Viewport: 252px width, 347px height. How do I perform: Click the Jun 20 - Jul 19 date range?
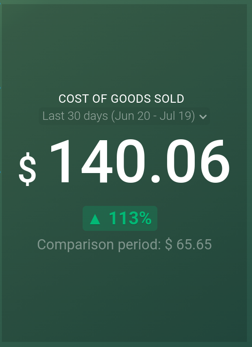click(x=153, y=116)
